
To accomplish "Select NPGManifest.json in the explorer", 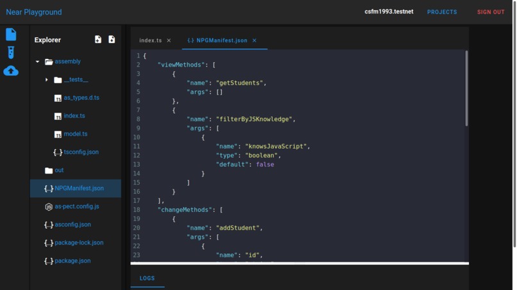I will (x=79, y=188).
